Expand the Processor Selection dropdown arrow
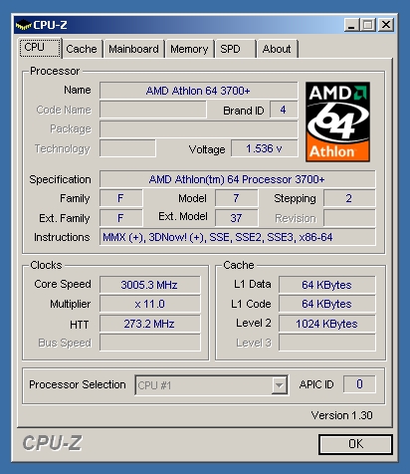Image resolution: width=410 pixels, height=474 pixels. click(x=279, y=385)
